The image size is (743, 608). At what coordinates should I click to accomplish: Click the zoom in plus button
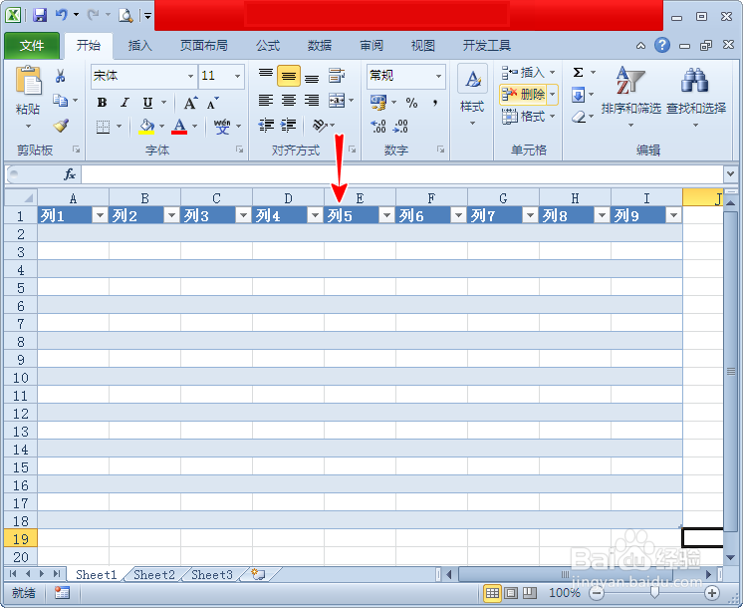(x=712, y=593)
